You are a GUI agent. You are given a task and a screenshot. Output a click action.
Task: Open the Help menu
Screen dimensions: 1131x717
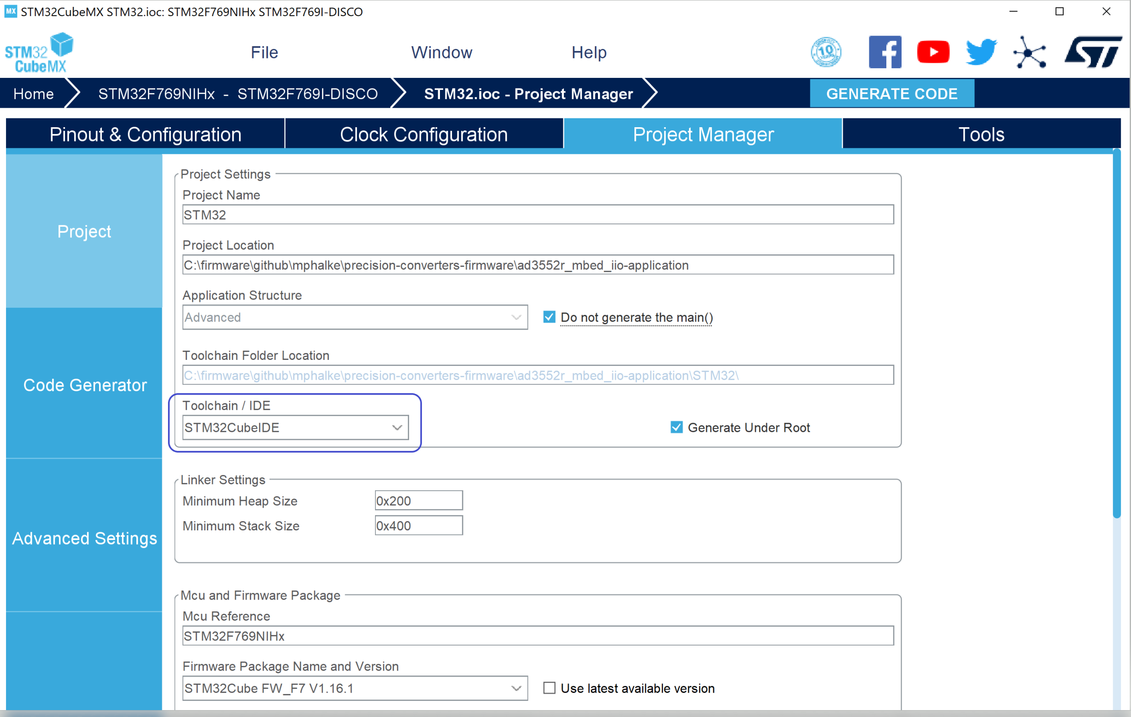[x=589, y=52]
